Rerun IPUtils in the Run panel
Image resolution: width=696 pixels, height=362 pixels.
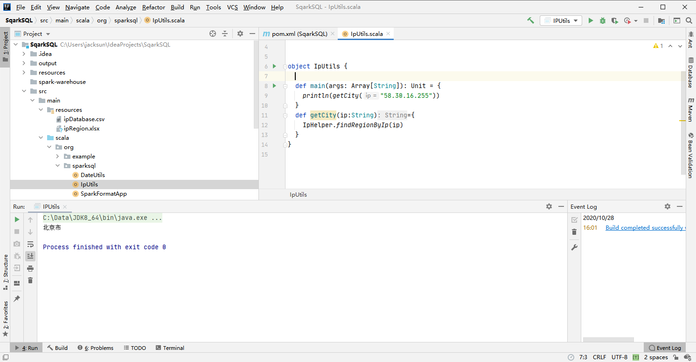[x=17, y=219]
